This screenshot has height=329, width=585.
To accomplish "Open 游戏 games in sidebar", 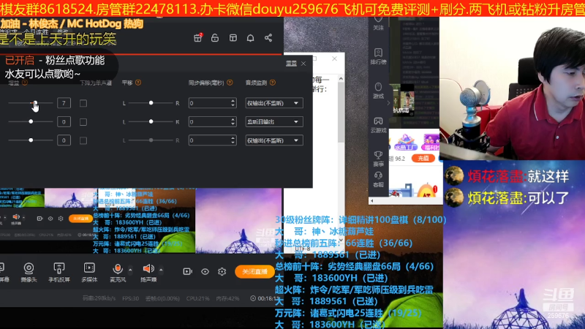I will coord(378,91).
